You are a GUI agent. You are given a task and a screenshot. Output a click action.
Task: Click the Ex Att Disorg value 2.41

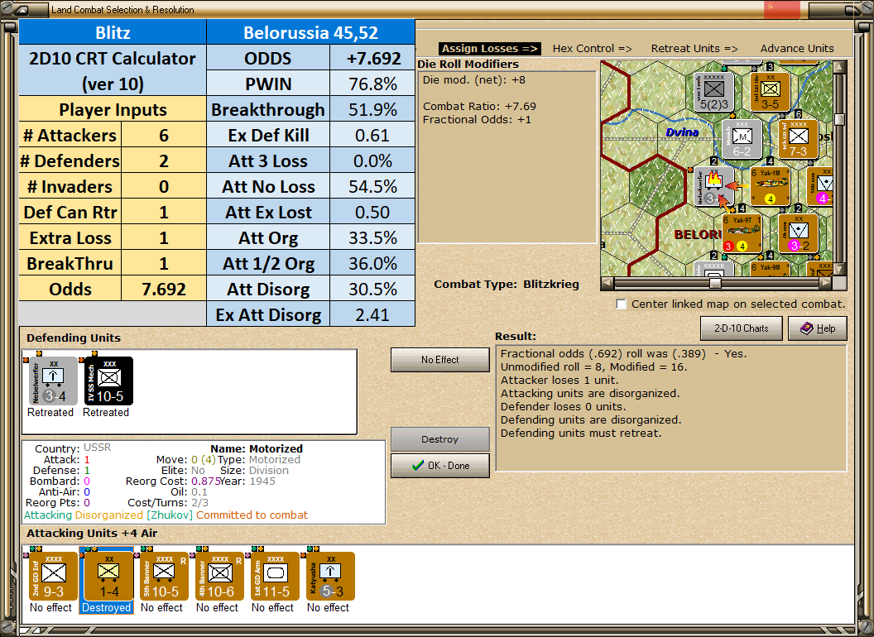(x=372, y=314)
